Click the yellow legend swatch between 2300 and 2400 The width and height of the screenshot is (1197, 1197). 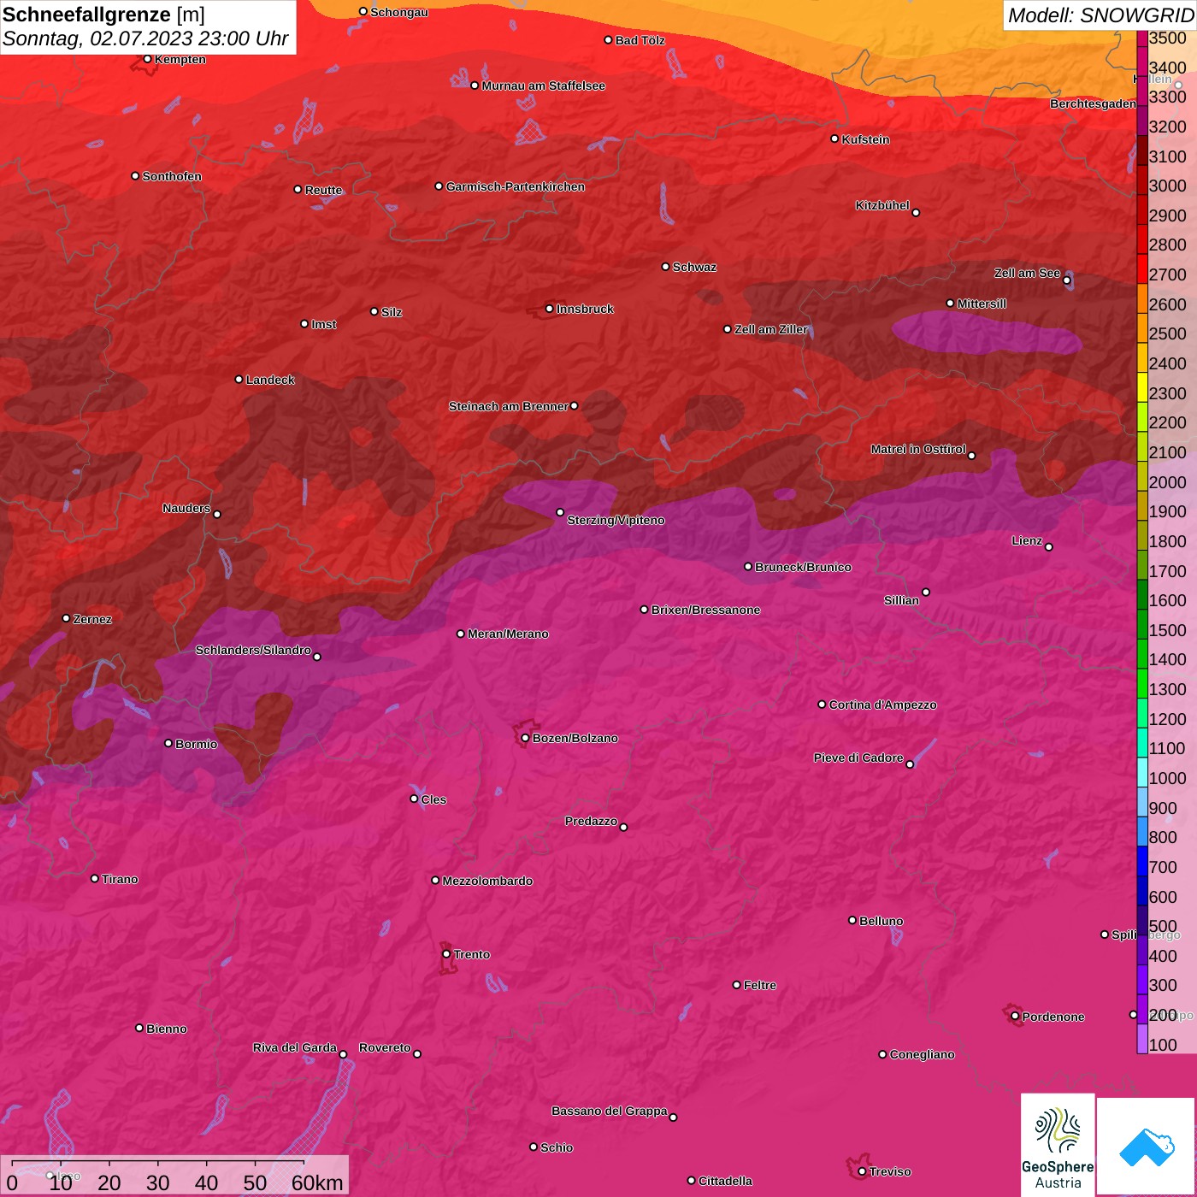point(1142,386)
